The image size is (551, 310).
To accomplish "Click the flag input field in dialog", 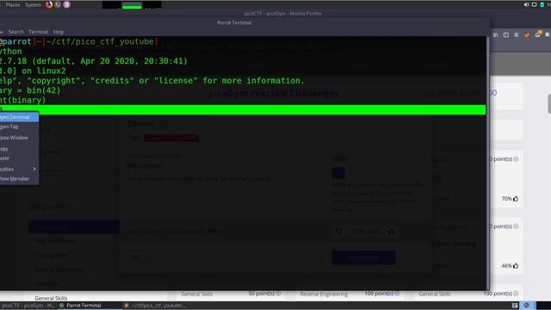I will (x=224, y=257).
